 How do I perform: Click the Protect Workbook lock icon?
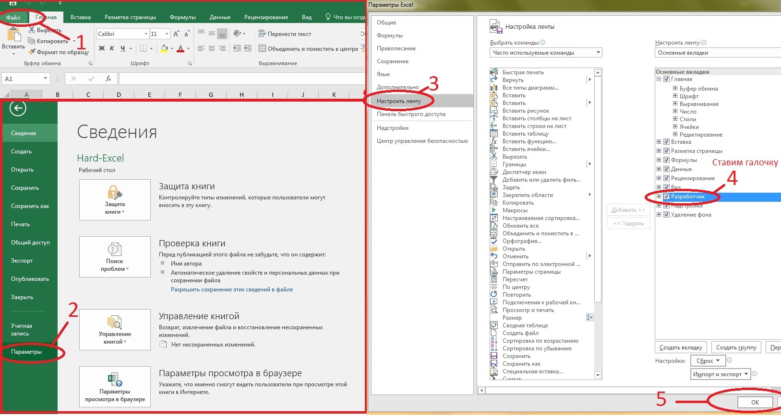pyautogui.click(x=115, y=192)
